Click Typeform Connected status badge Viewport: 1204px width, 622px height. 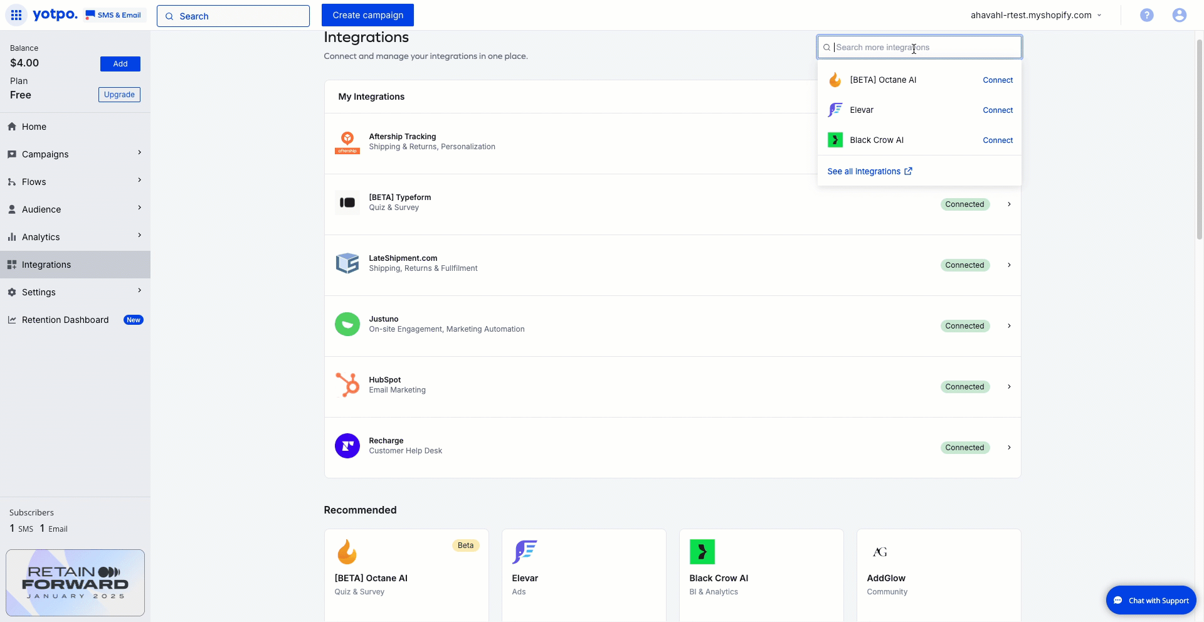(964, 204)
